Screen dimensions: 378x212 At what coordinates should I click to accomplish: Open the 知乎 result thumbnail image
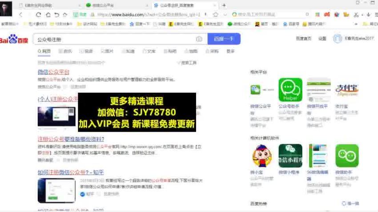coord(56,190)
